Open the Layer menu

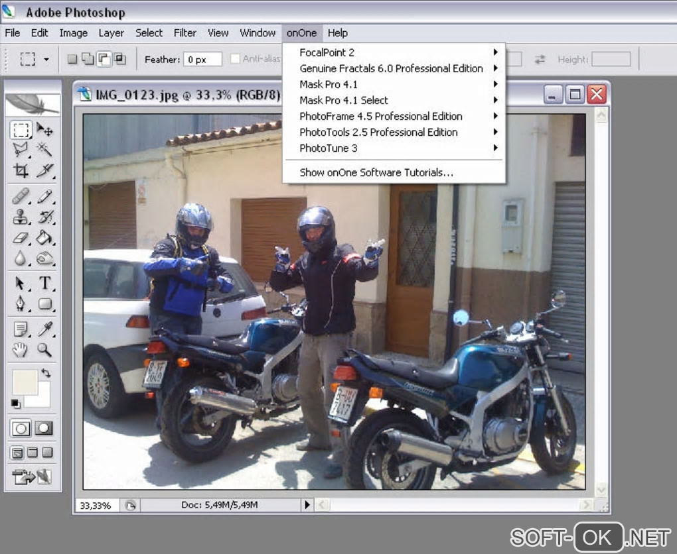click(111, 32)
